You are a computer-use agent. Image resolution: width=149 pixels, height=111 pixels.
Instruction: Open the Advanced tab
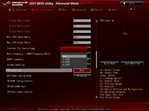[79, 10]
